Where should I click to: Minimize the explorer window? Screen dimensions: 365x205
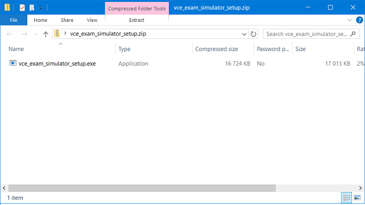coord(308,7)
